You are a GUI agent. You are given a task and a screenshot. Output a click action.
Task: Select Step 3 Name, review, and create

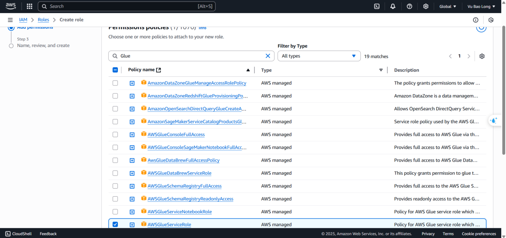click(x=43, y=45)
